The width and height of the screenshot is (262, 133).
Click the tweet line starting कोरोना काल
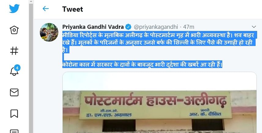pyautogui.click(x=142, y=64)
